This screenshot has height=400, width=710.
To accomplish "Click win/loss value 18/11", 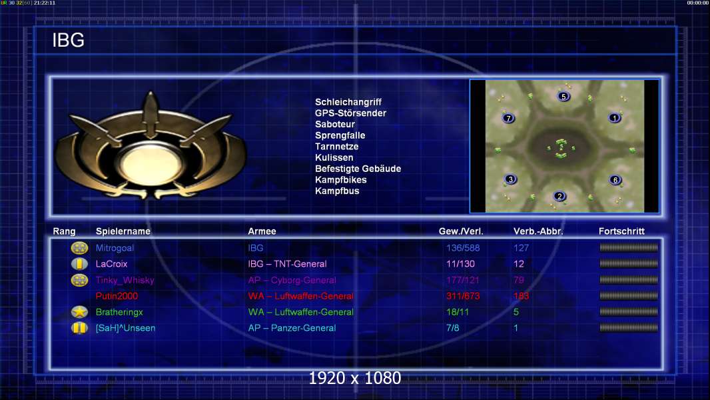I will point(458,312).
